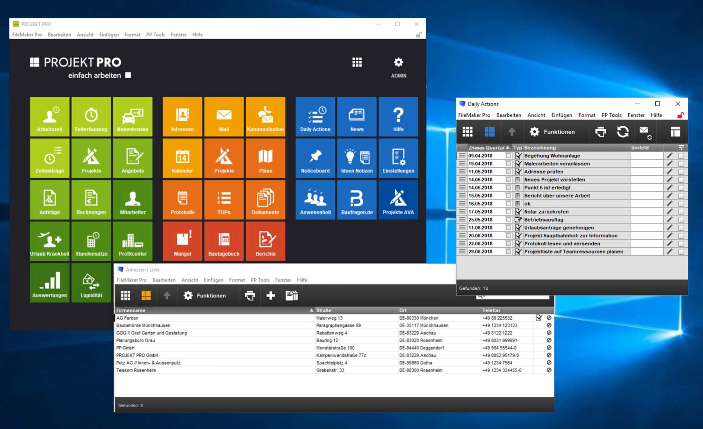This screenshot has height=429, width=703.
Task: Click the grid icon beside ADMIN
Action: point(357,62)
